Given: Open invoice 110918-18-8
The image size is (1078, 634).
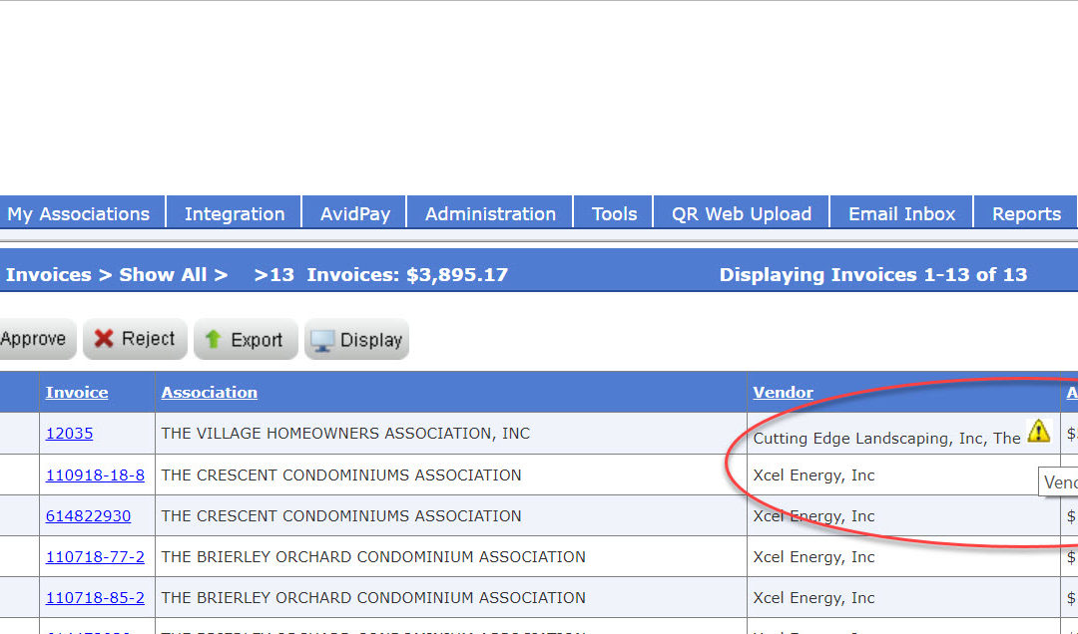Looking at the screenshot, I should pos(95,475).
